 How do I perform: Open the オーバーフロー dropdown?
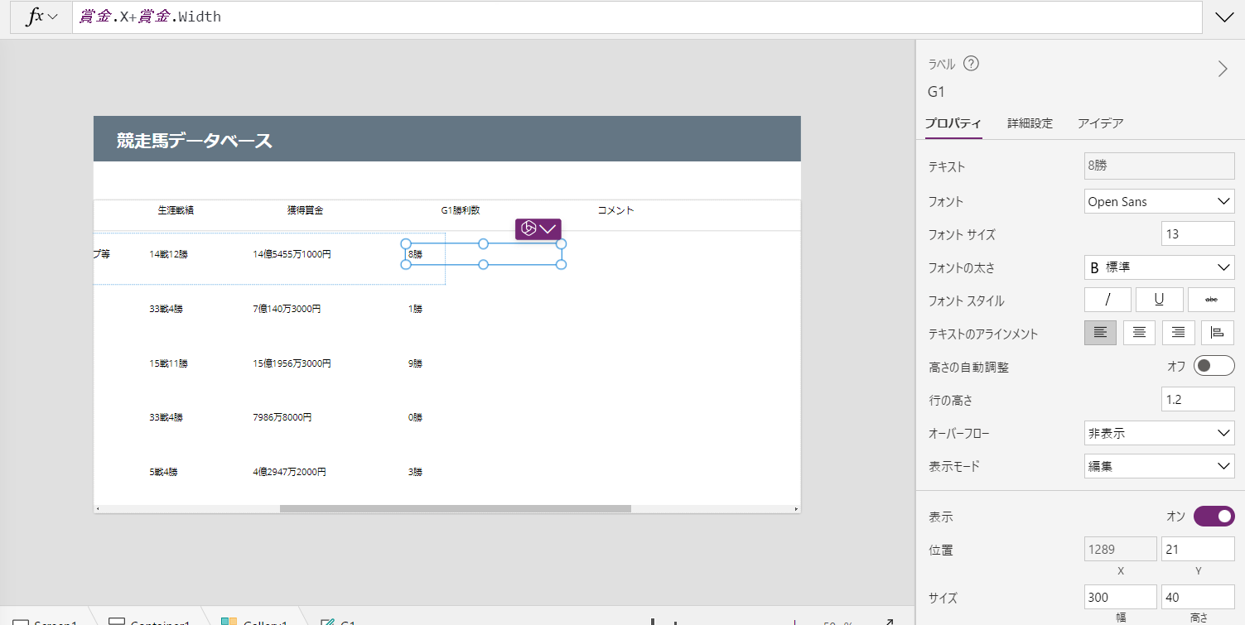click(1160, 433)
